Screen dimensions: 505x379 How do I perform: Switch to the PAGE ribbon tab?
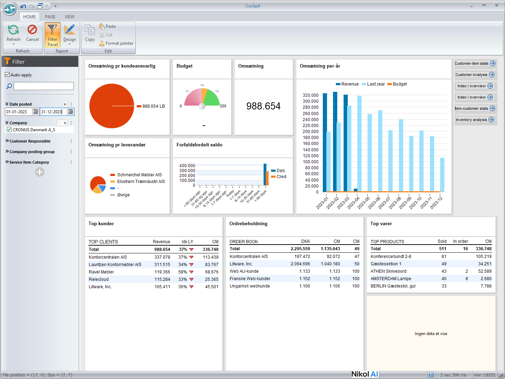[x=50, y=17]
